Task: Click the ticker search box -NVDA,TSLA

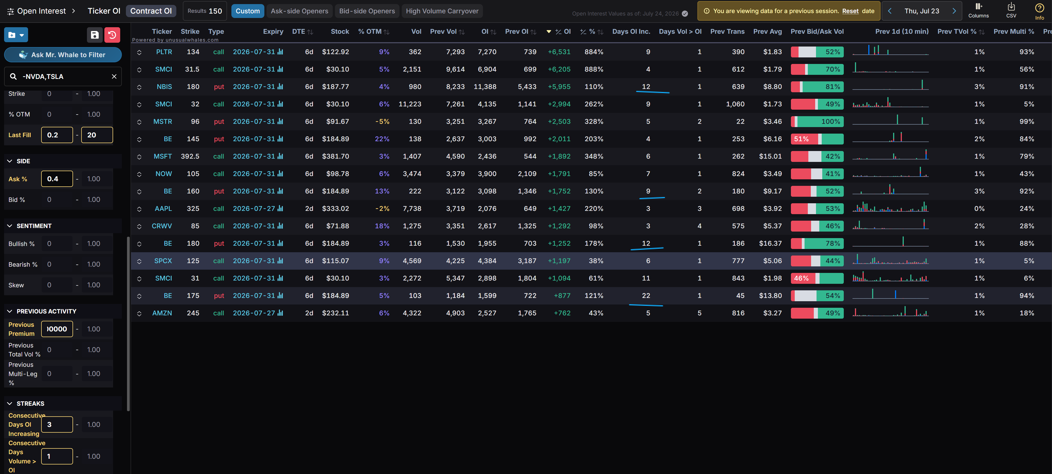Action: coord(63,77)
